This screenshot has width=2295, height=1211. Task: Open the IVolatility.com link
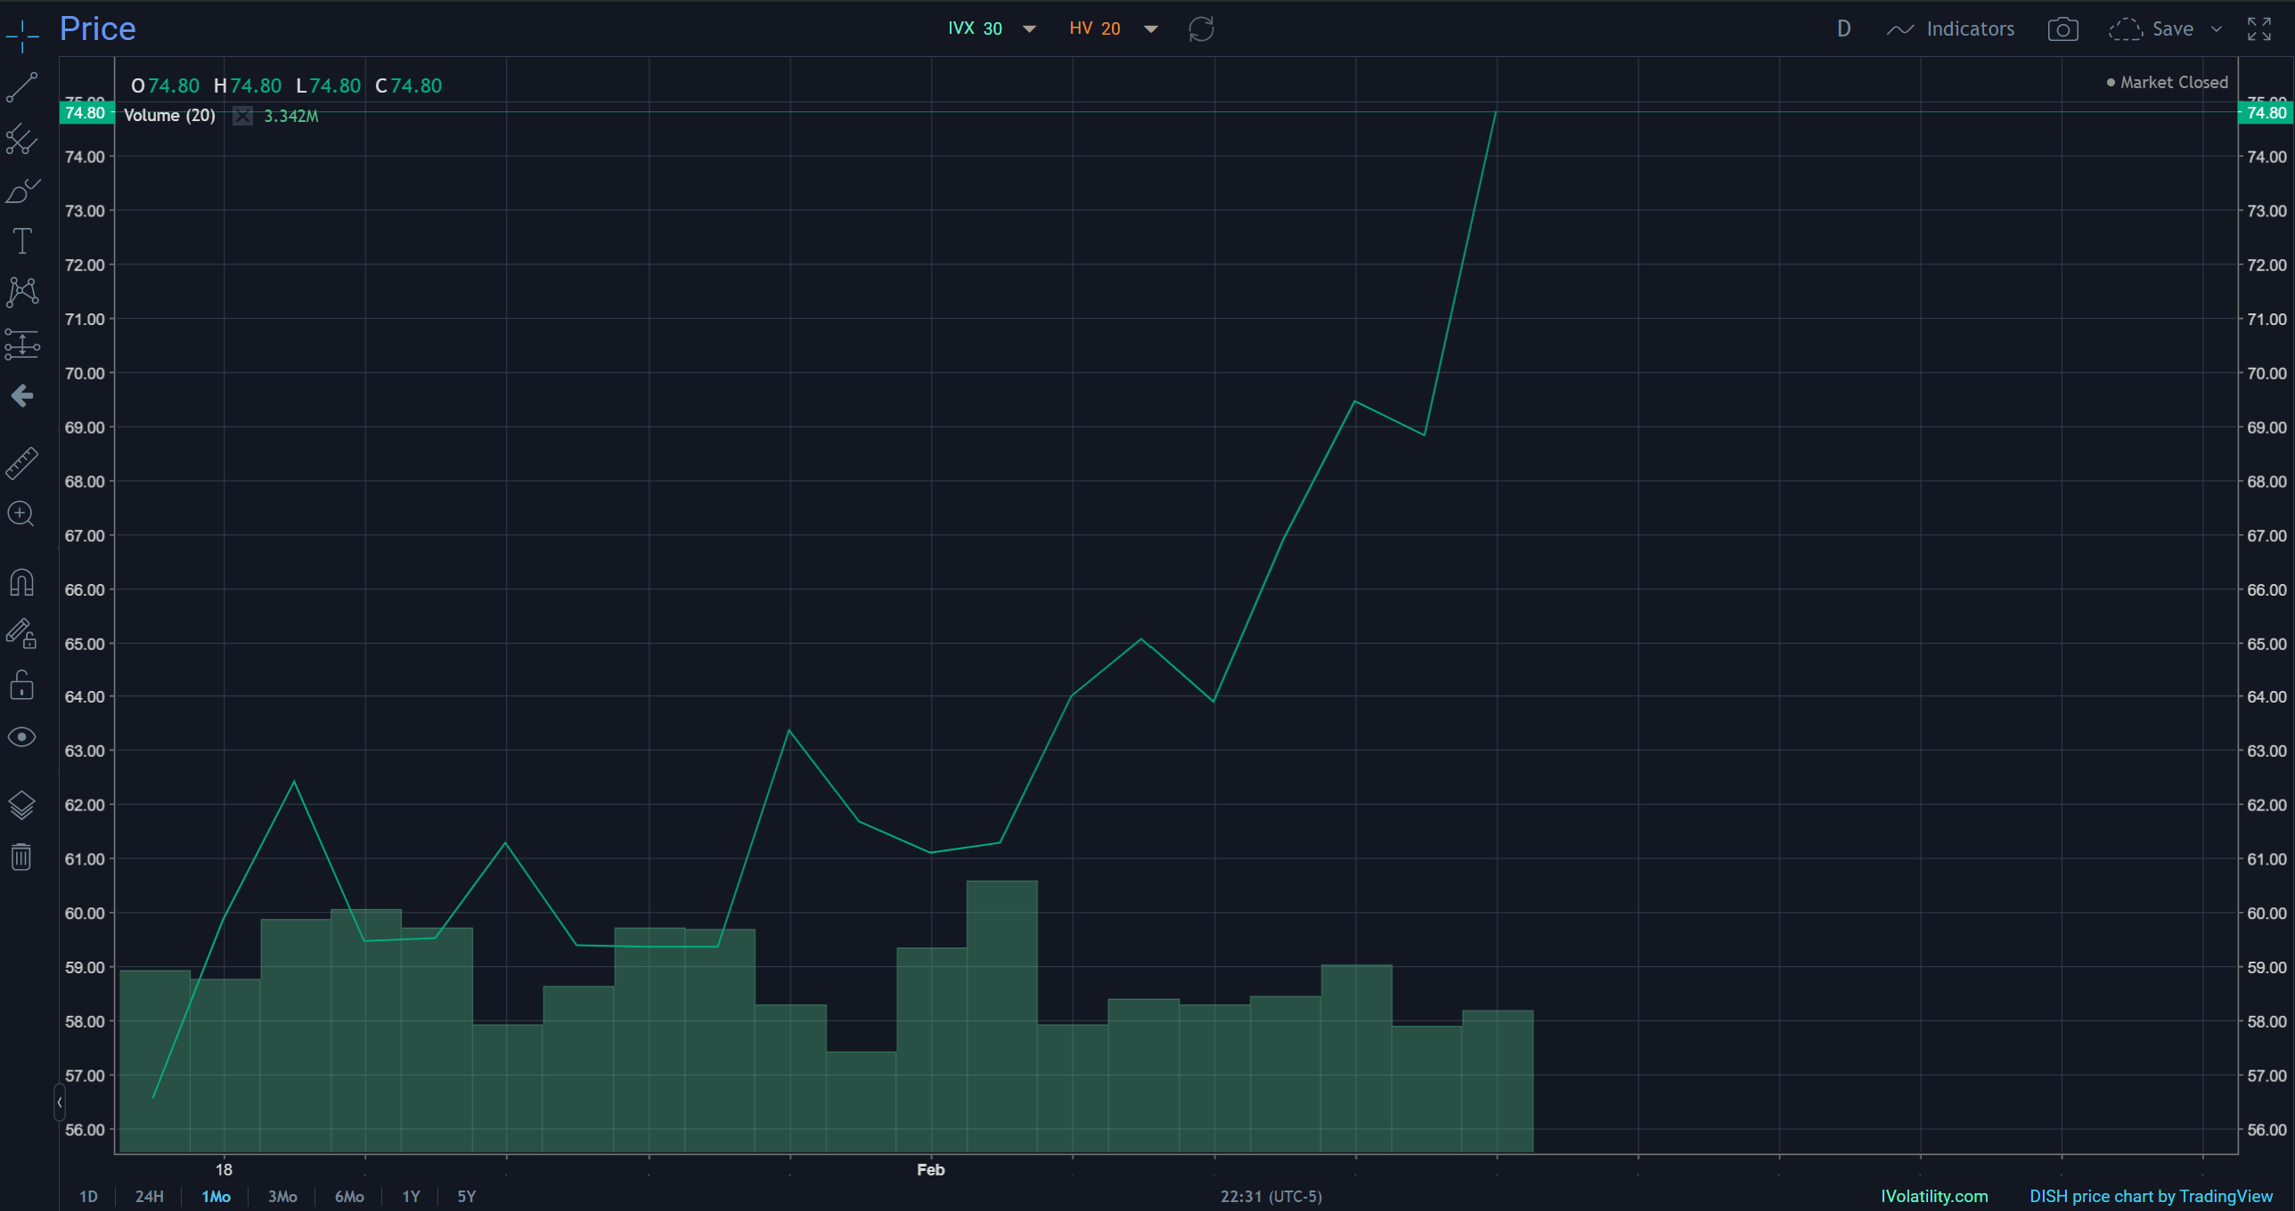(x=1934, y=1197)
